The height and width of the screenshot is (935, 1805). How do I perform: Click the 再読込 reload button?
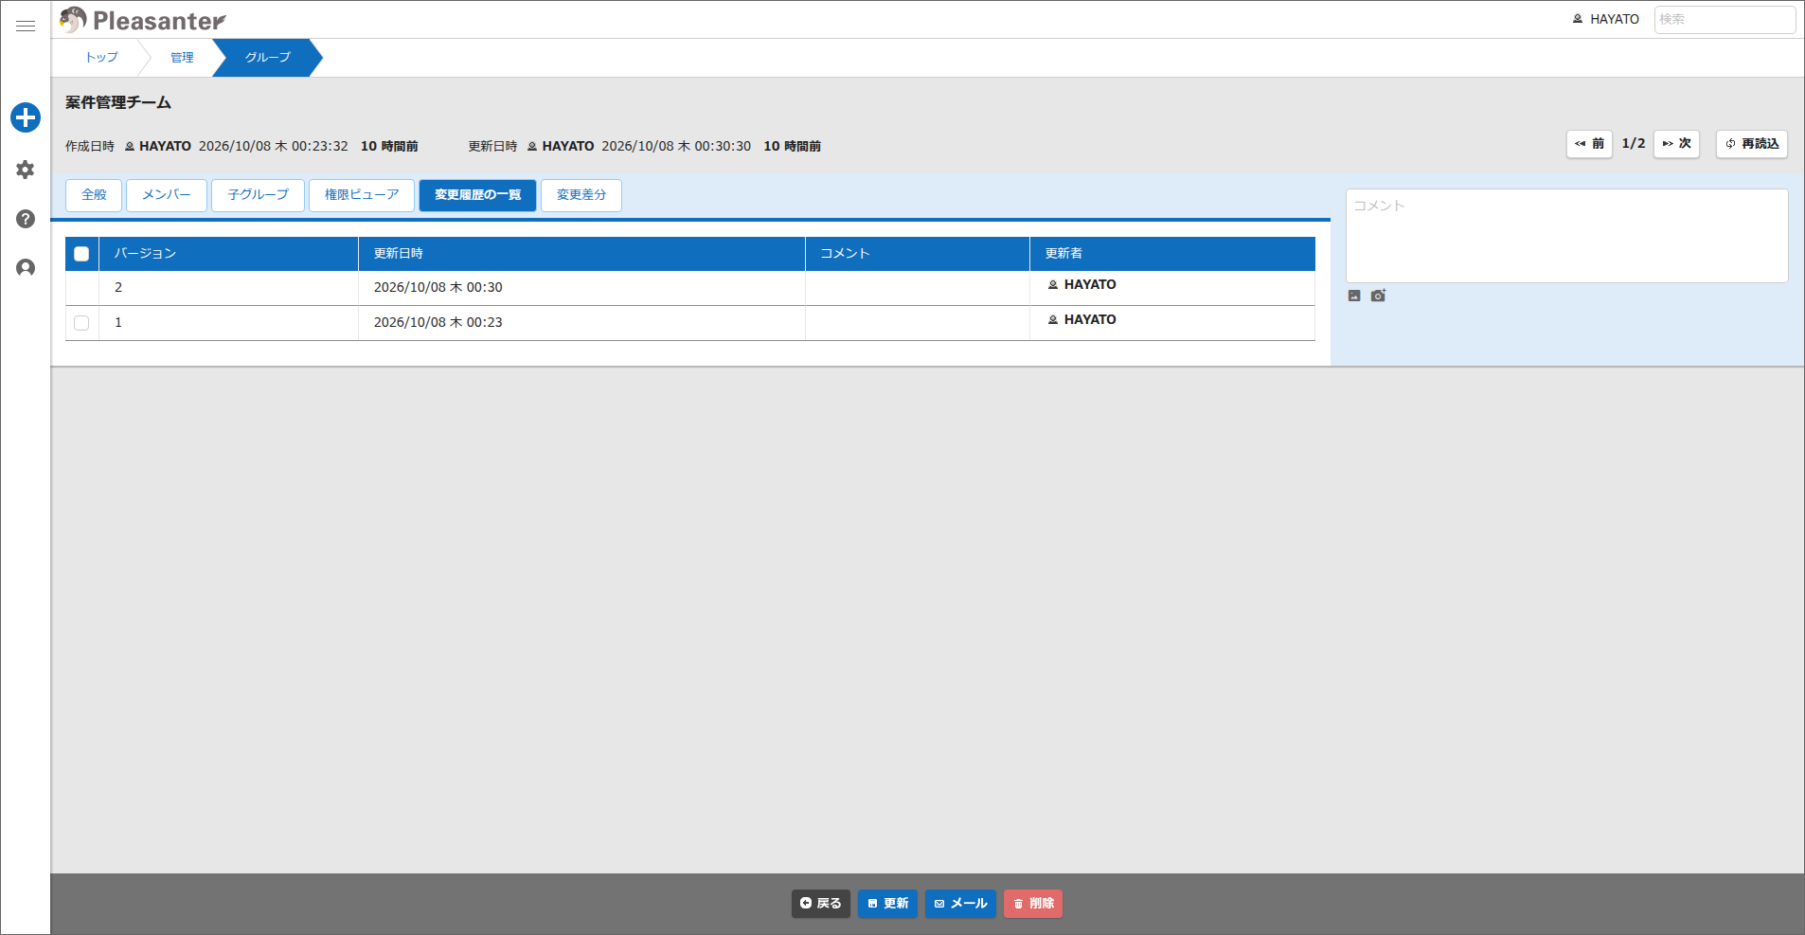pos(1752,144)
